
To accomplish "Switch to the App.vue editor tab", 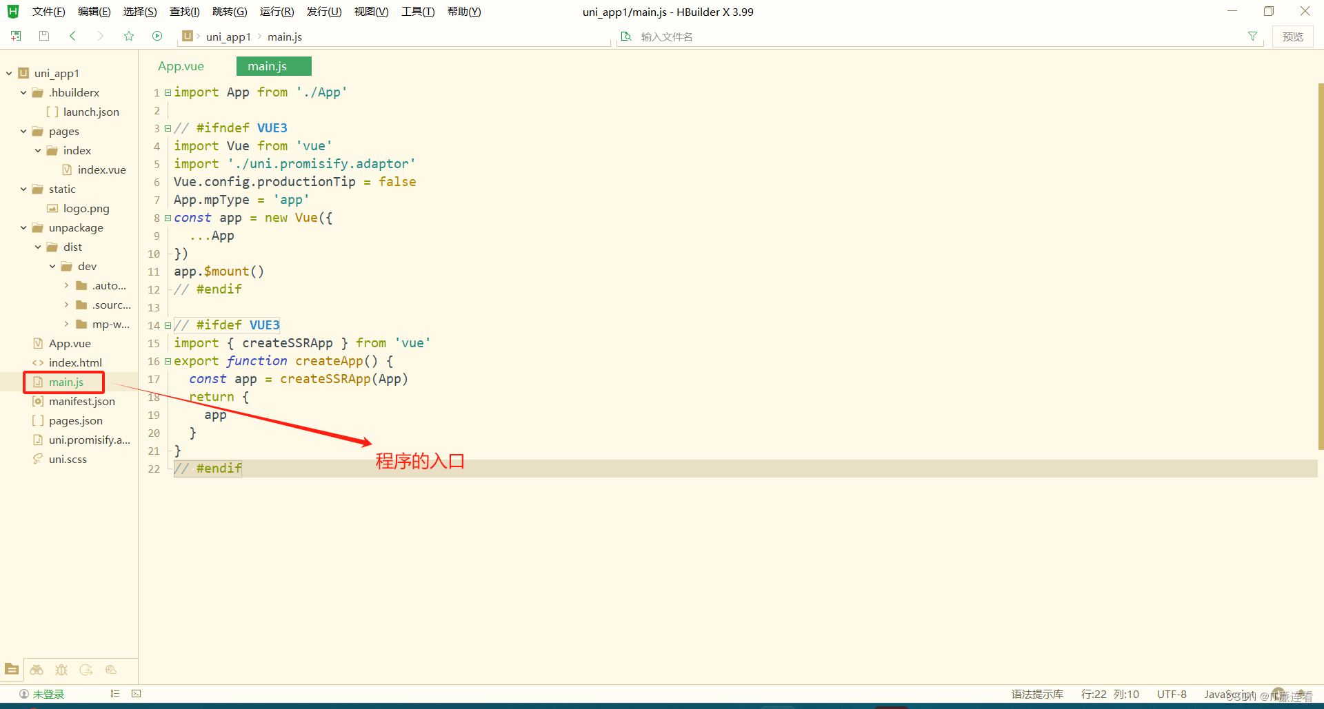I will coord(181,66).
